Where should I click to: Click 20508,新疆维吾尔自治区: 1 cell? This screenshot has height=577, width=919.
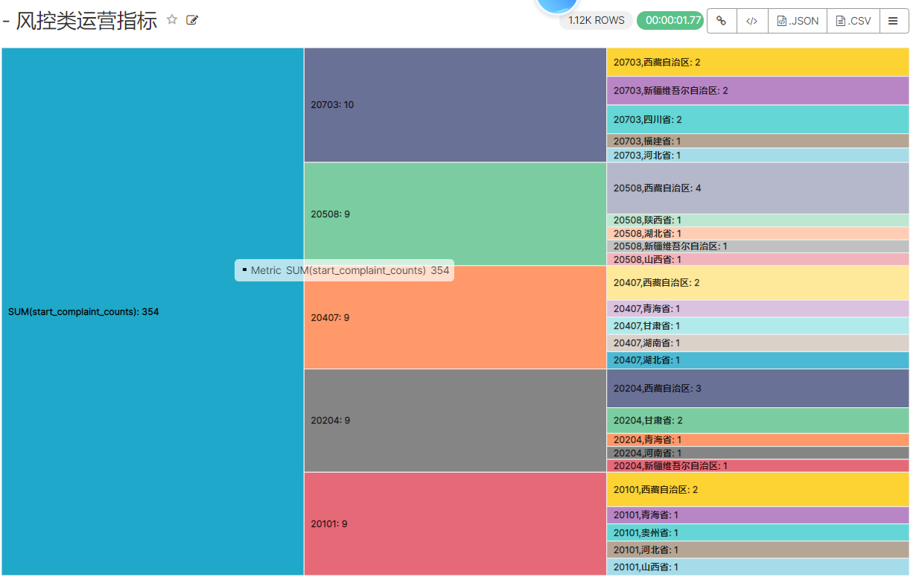tap(758, 246)
